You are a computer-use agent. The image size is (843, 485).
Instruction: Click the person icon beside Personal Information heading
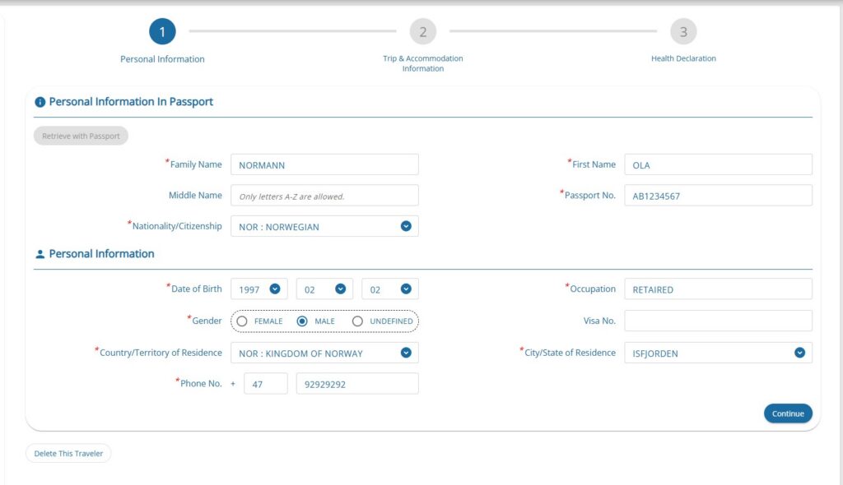click(40, 255)
